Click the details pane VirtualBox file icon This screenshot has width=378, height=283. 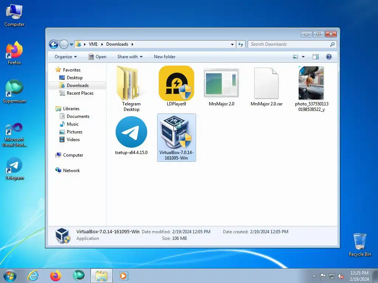tap(63, 235)
